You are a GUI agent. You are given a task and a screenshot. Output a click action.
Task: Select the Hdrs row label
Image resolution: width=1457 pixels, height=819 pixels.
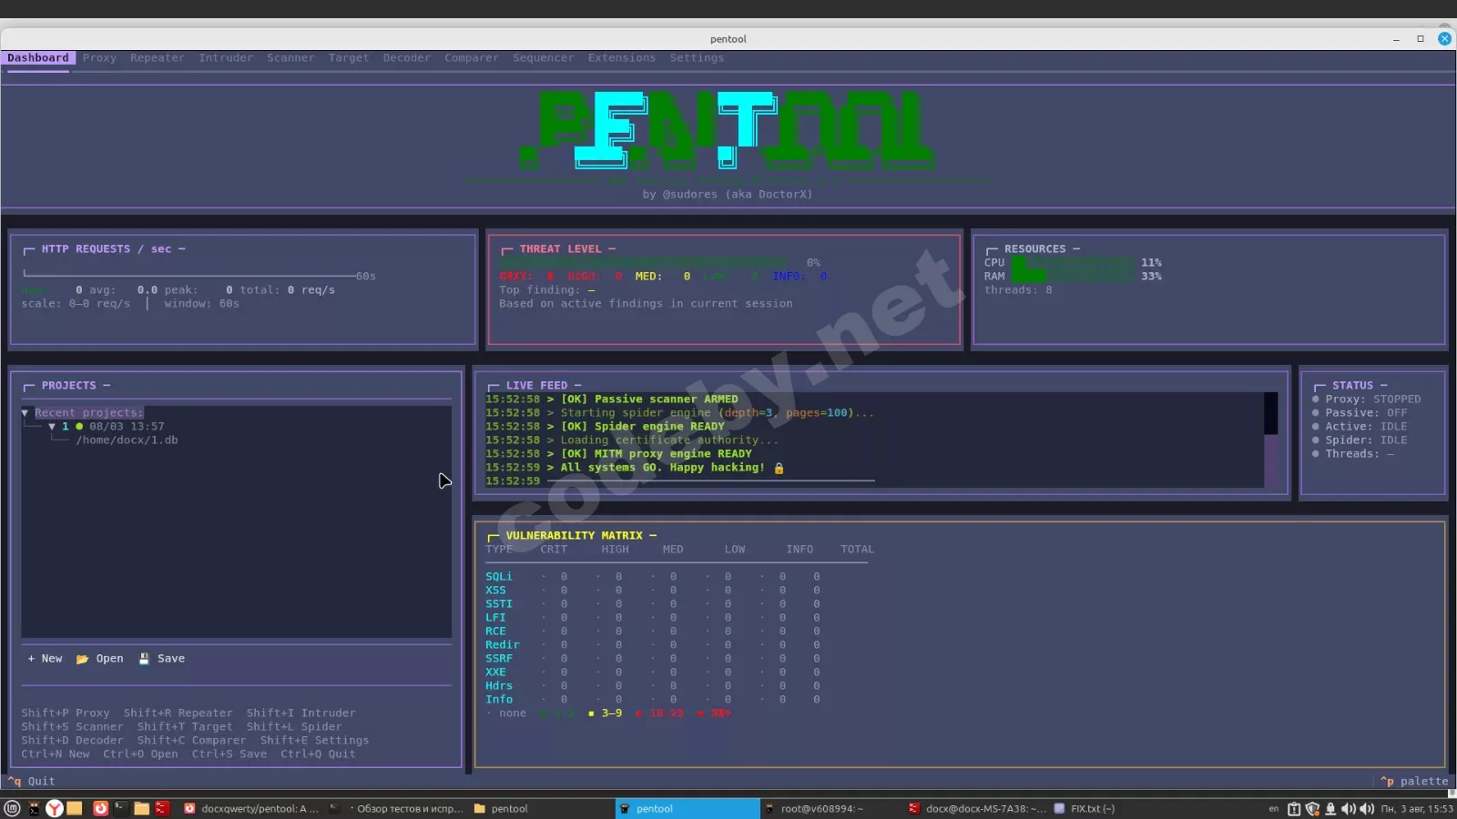click(499, 686)
